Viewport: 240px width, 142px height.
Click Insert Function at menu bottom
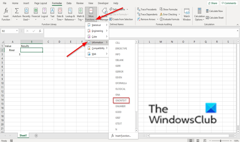pyautogui.click(x=123, y=136)
